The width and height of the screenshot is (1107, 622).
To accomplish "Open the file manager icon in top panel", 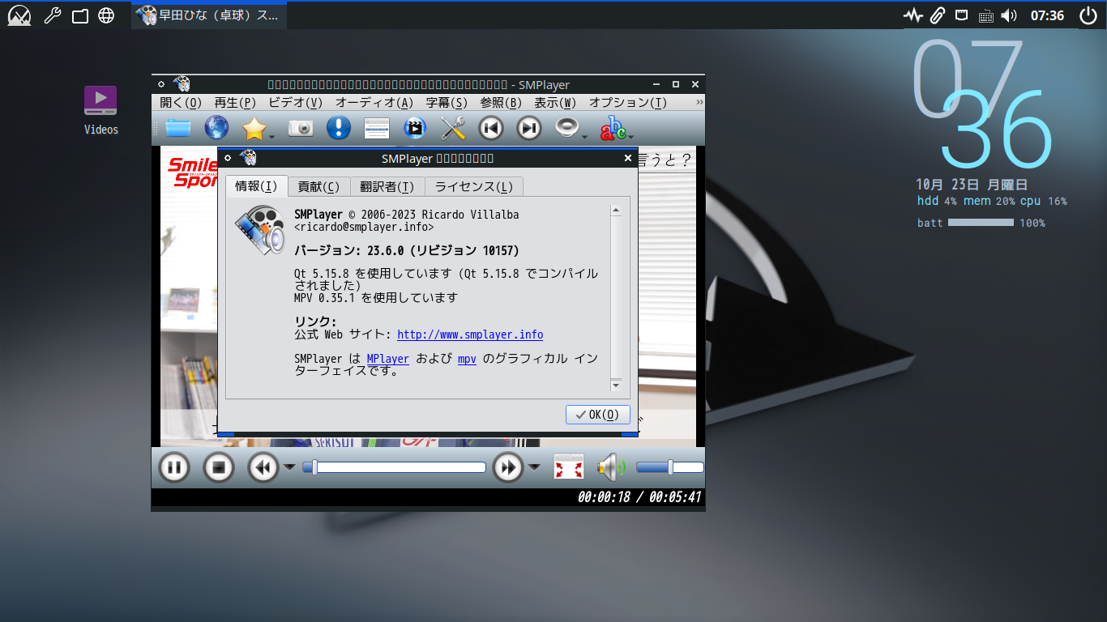I will pyautogui.click(x=79, y=15).
